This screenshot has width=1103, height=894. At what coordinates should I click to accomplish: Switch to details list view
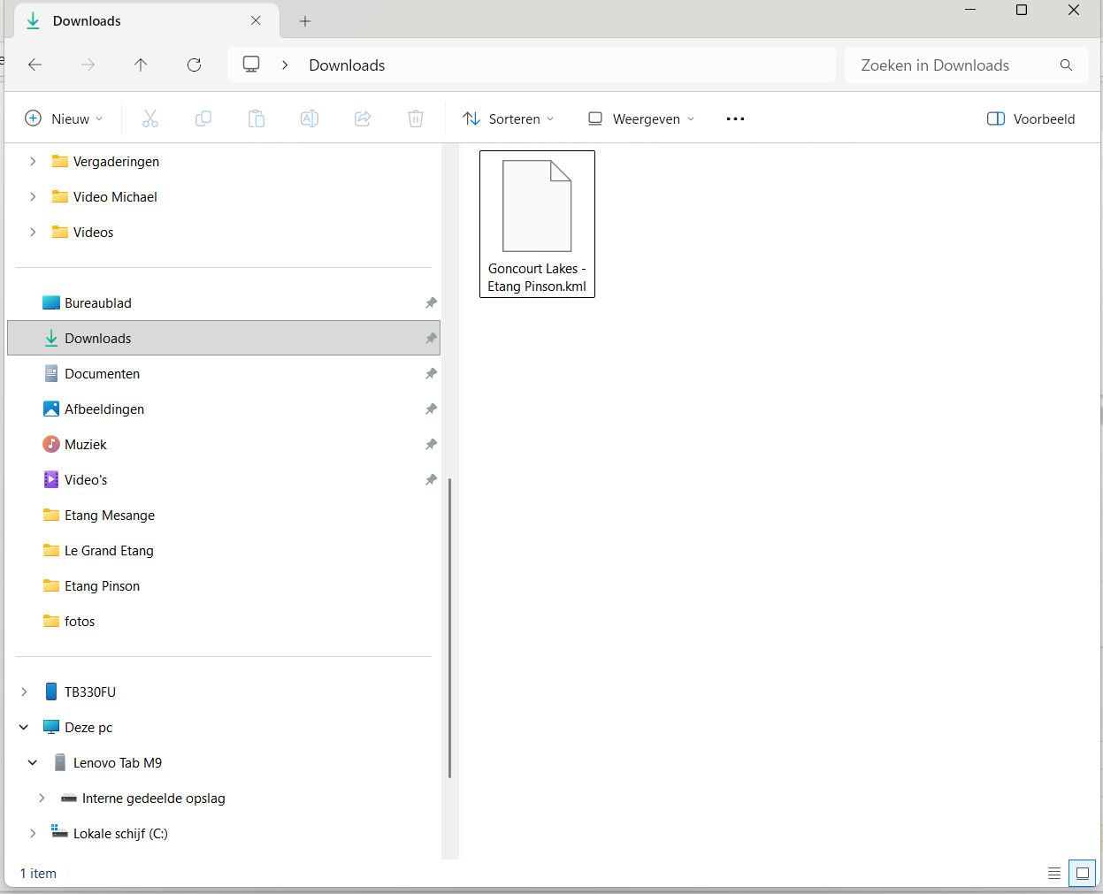pyautogui.click(x=1054, y=874)
